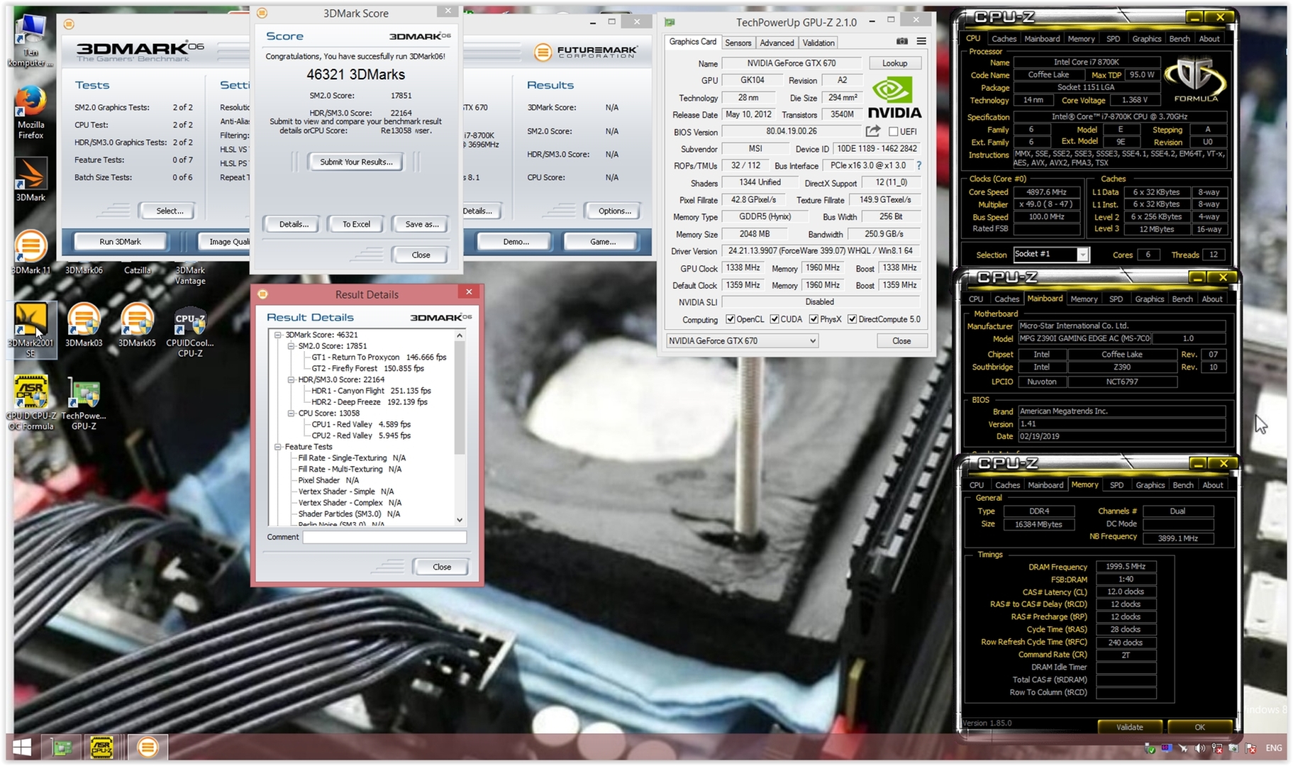
Task: Click Select... button under Tests
Action: [170, 211]
